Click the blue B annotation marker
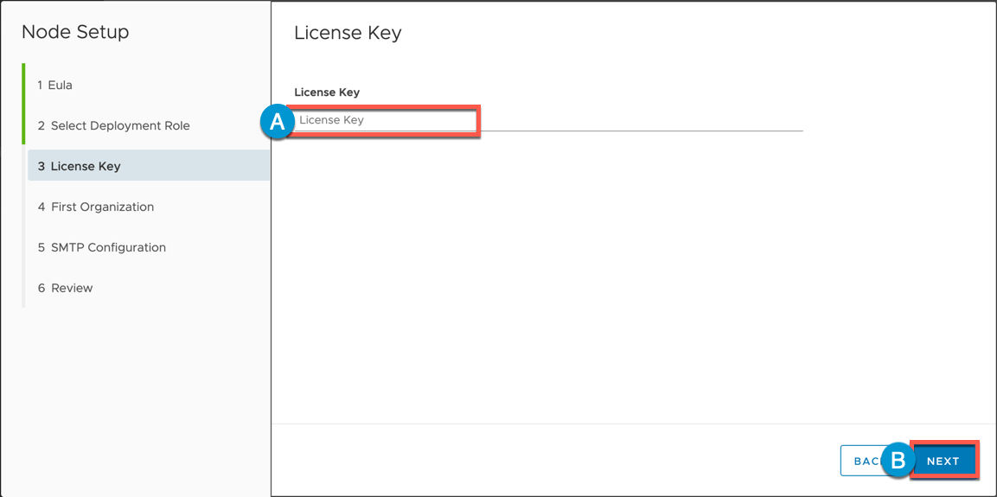This screenshot has width=997, height=497. click(x=898, y=461)
